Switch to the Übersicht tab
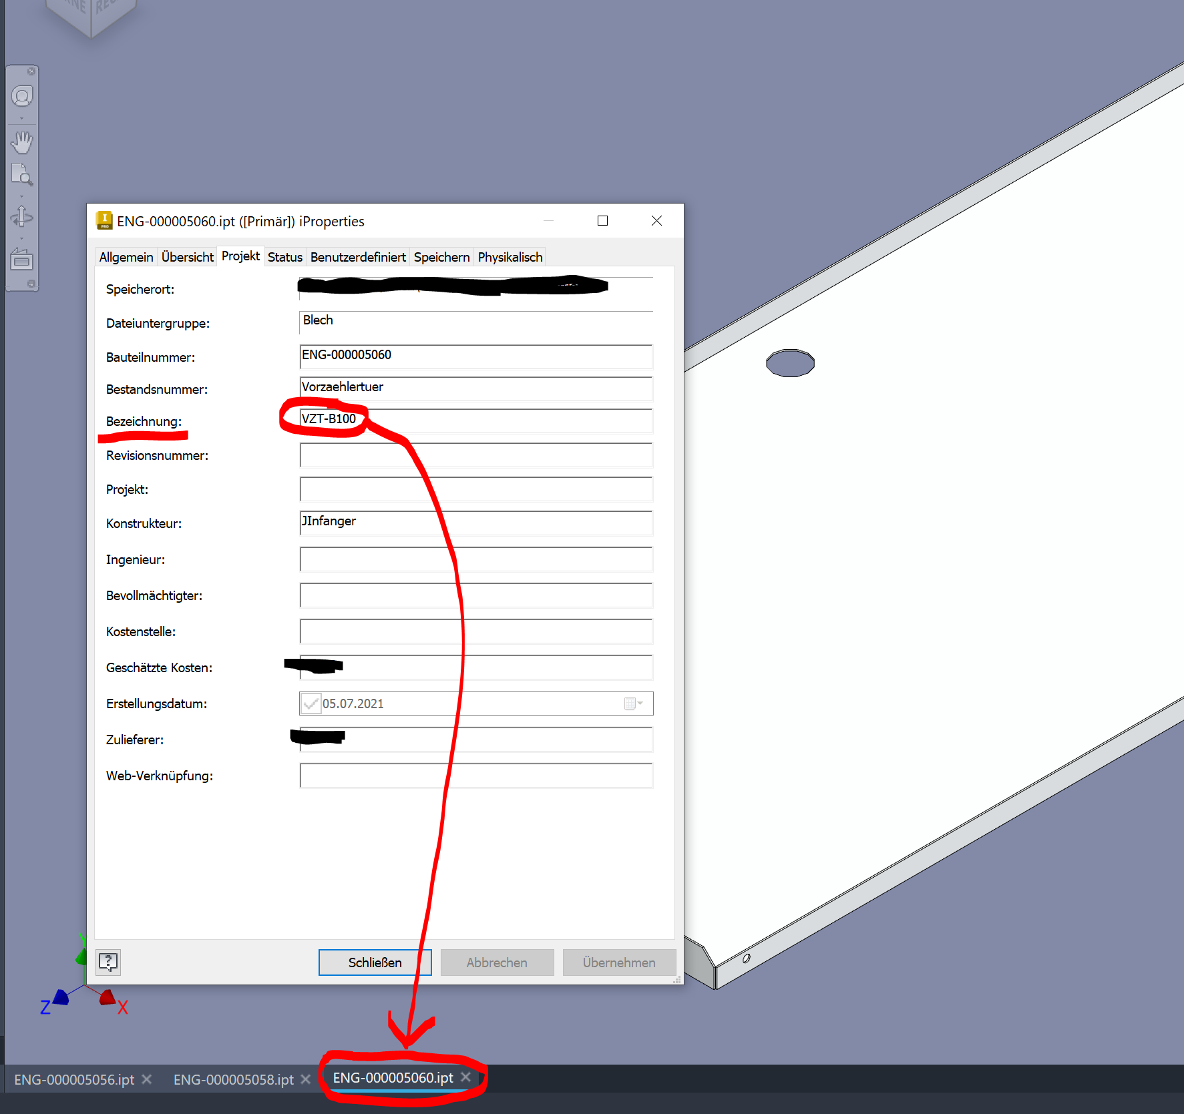This screenshot has width=1184, height=1114. pyautogui.click(x=188, y=257)
